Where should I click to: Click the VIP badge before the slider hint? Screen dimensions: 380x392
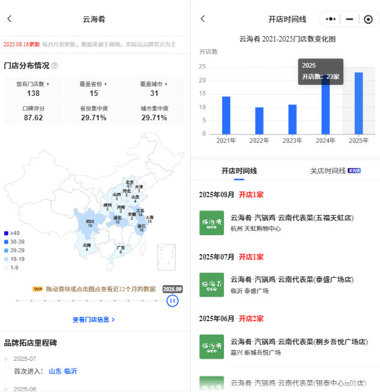pyautogui.click(x=38, y=289)
